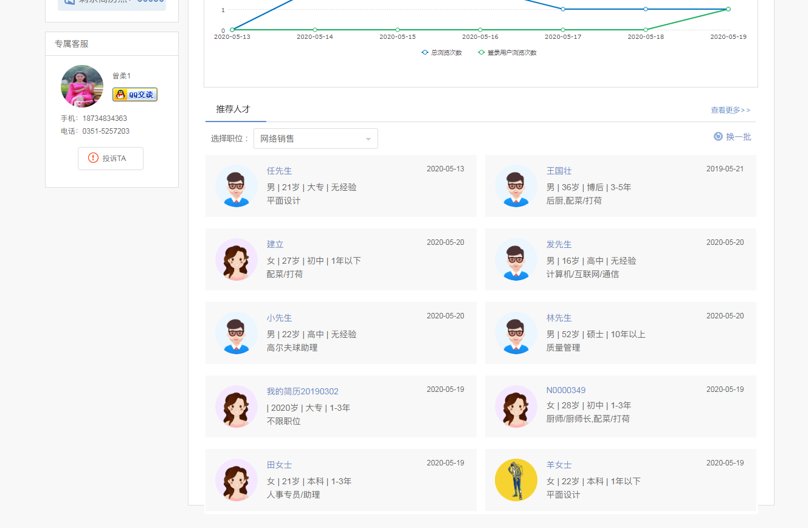Click date 2020-05-13 on 任先生 card
The height and width of the screenshot is (528, 808).
(x=445, y=169)
